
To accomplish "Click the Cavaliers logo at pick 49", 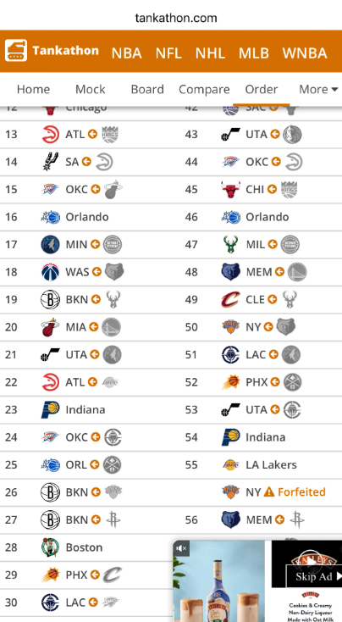I will coord(230,299).
